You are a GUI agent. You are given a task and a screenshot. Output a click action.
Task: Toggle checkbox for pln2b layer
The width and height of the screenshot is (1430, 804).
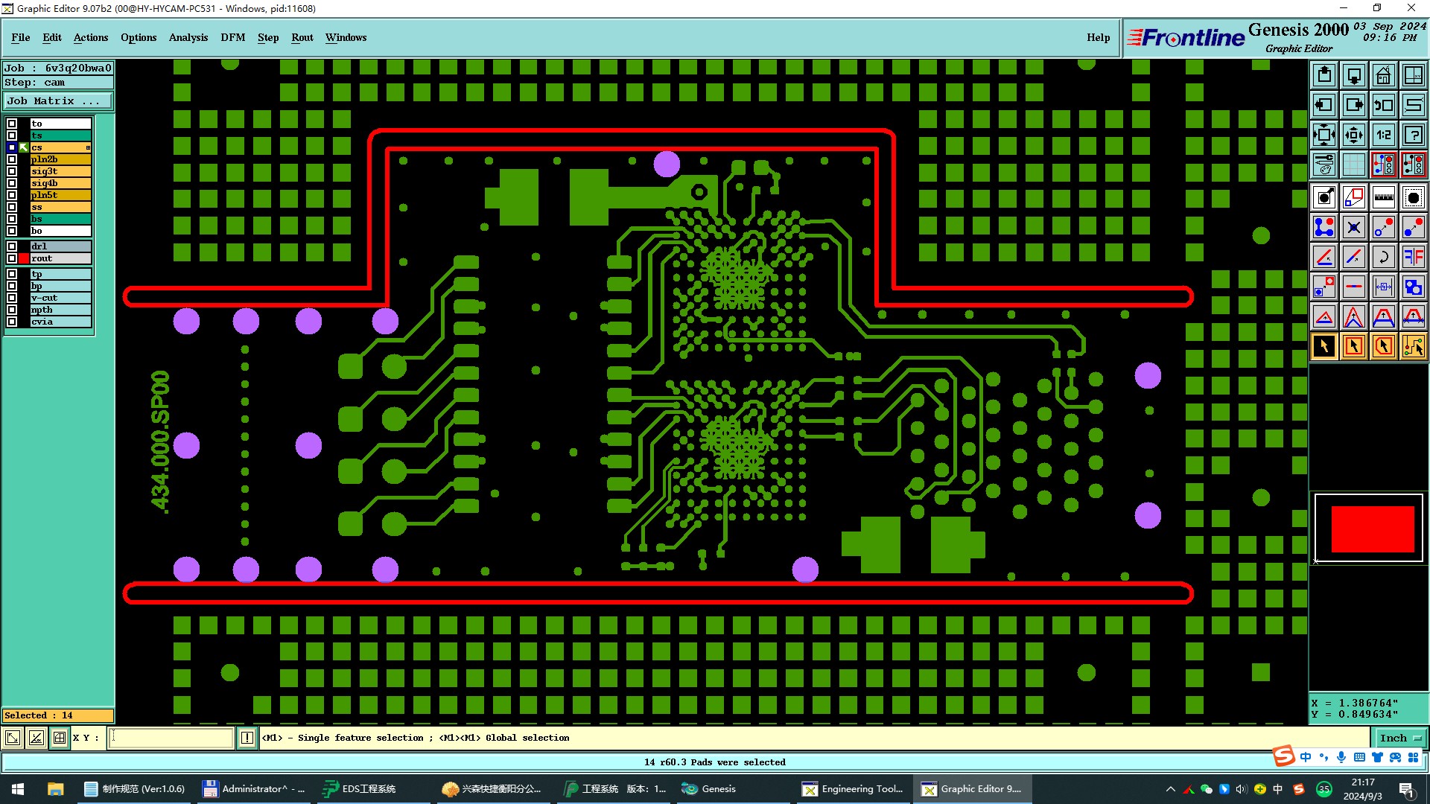(x=12, y=159)
